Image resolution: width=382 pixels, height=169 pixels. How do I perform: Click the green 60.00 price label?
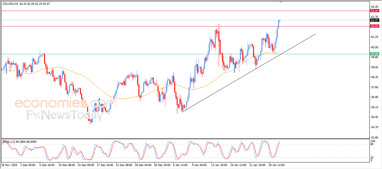(374, 54)
